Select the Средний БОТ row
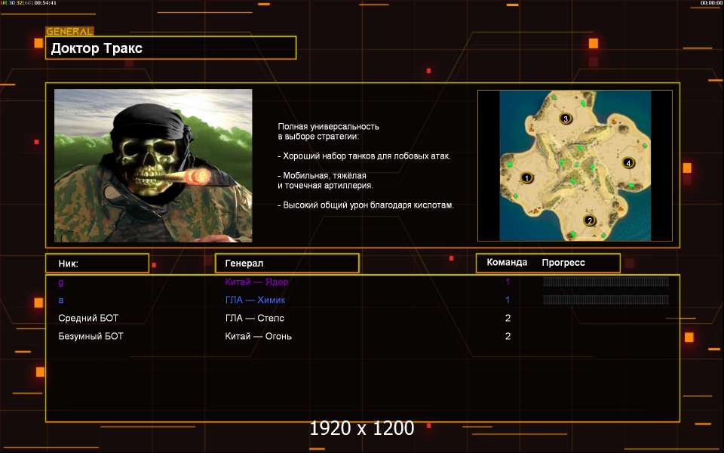 pyautogui.click(x=88, y=318)
